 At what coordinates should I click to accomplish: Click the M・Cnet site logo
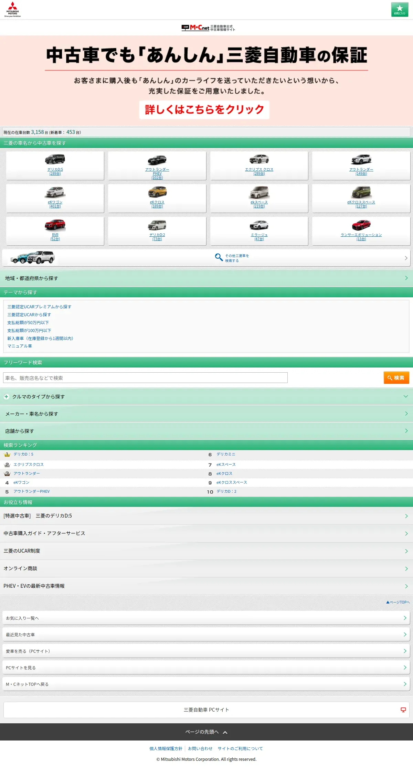[x=208, y=28]
